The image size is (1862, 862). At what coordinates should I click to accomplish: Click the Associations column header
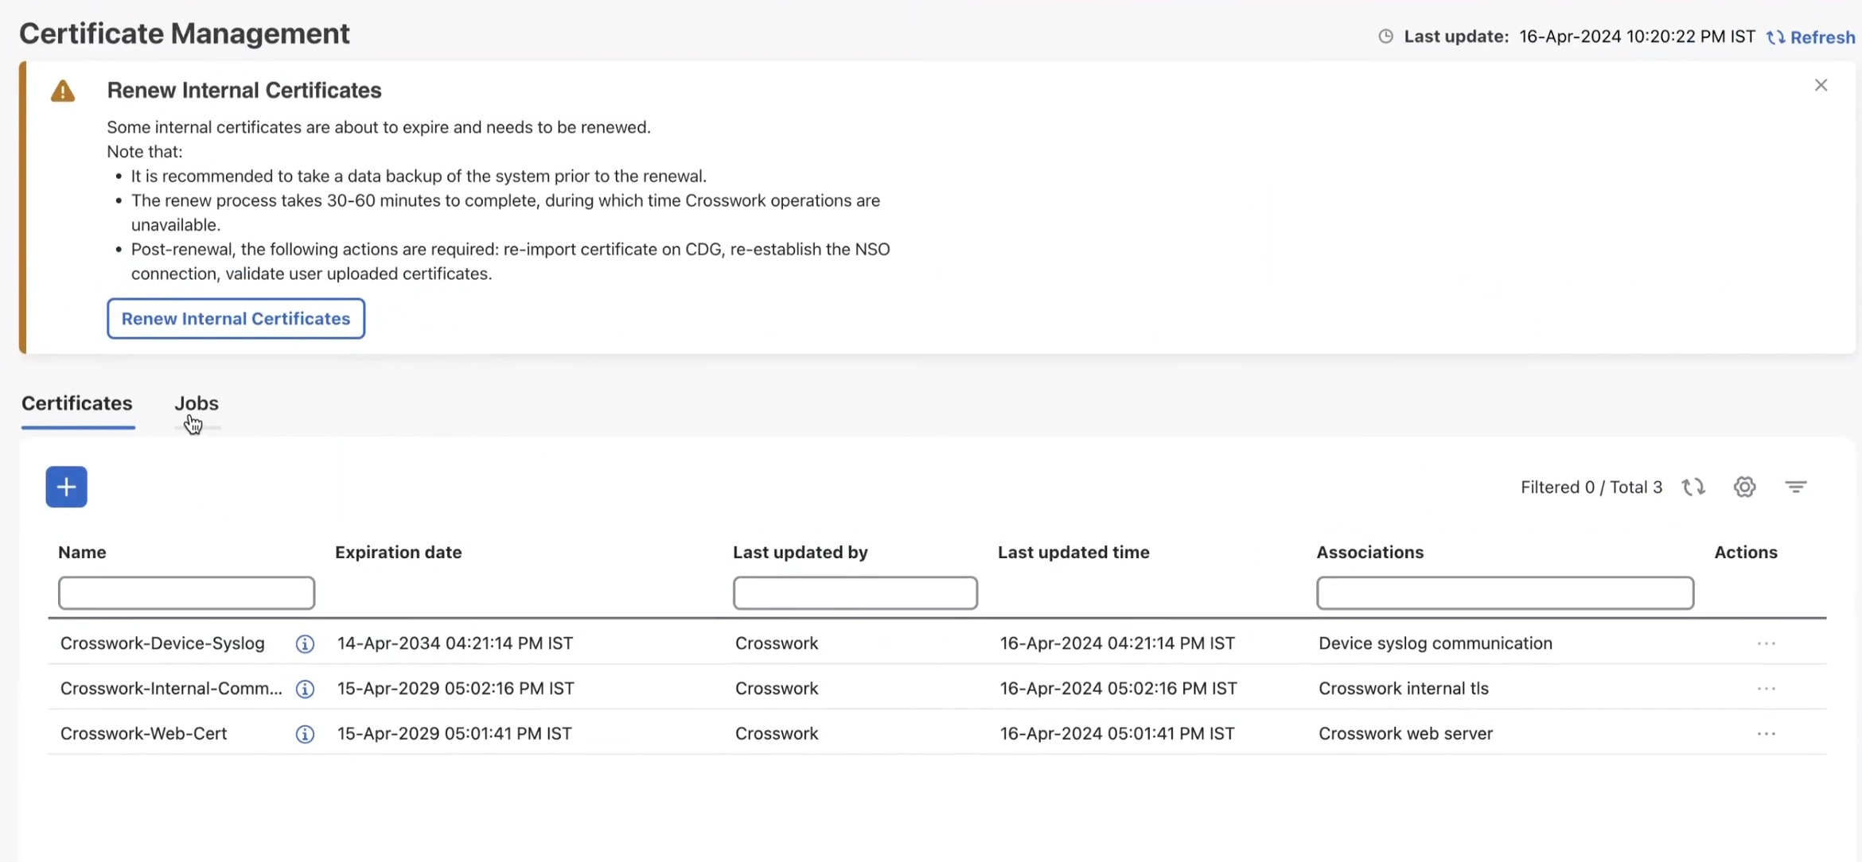tap(1369, 552)
